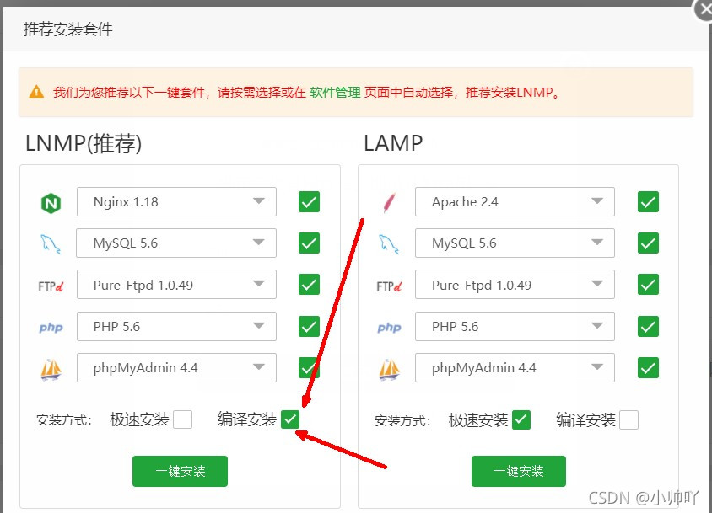Uncheck the Nginx 1.18 checkbox
Image resolution: width=712 pixels, height=513 pixels.
[x=309, y=202]
